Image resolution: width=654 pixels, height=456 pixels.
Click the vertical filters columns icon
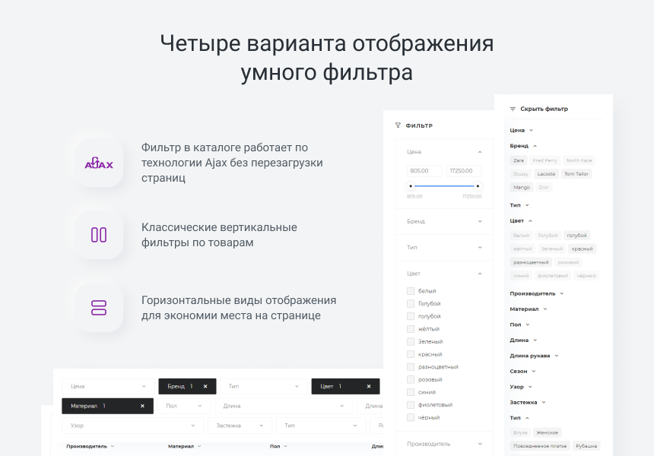[x=99, y=235]
